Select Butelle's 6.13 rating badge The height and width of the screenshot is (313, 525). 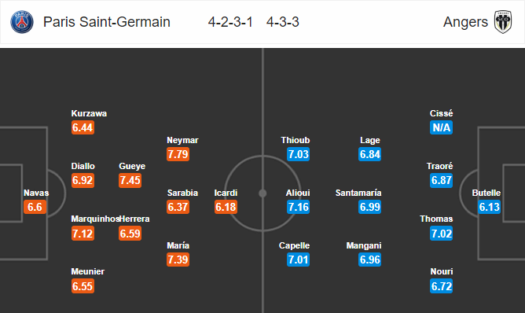pyautogui.click(x=489, y=207)
